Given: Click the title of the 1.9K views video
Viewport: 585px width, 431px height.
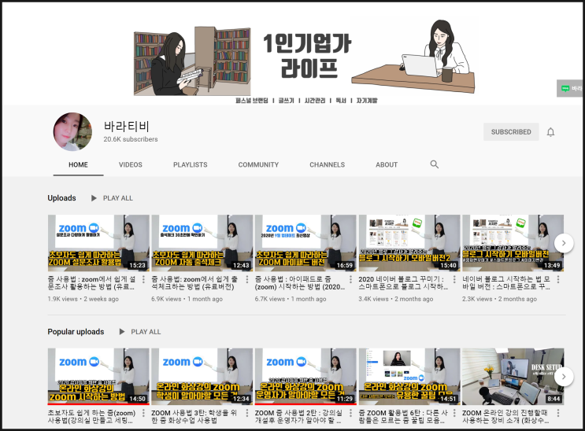Looking at the screenshot, I should (x=92, y=283).
